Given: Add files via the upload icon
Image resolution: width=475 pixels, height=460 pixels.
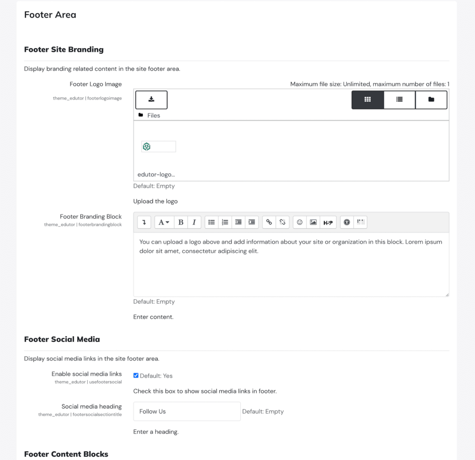Looking at the screenshot, I should tap(151, 99).
